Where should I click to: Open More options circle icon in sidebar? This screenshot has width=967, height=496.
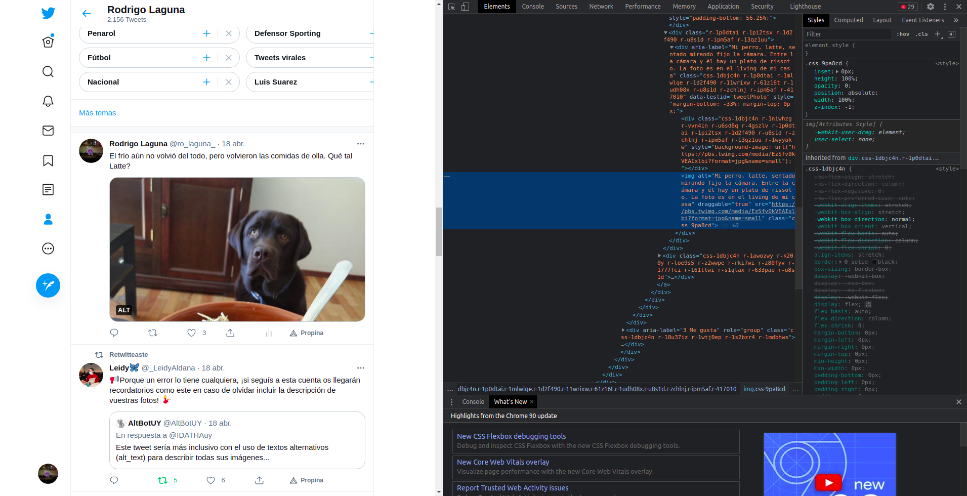48,249
